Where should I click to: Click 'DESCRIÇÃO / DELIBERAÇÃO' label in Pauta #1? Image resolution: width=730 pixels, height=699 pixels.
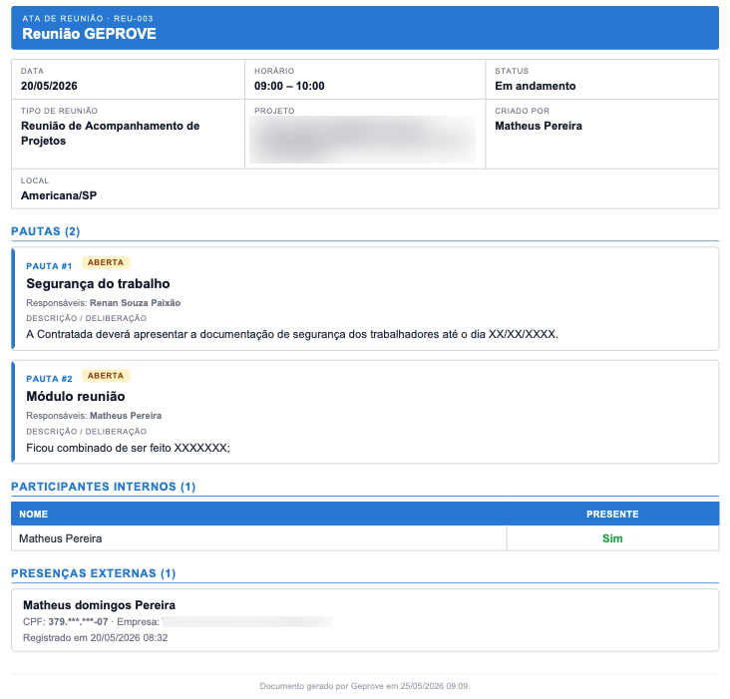(86, 318)
